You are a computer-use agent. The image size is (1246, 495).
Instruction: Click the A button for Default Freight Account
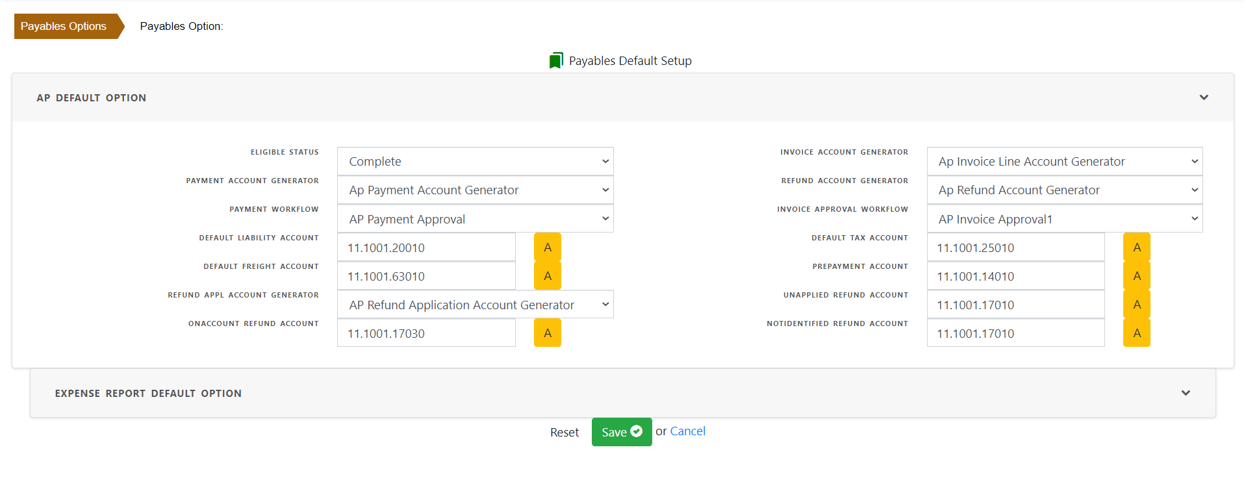point(548,276)
